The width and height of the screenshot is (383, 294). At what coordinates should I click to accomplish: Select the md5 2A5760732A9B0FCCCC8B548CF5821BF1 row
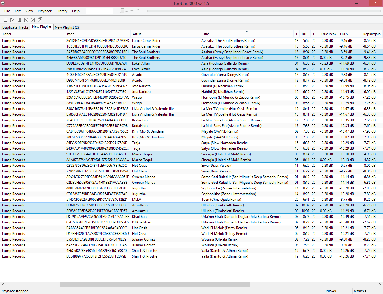(x=191, y=52)
